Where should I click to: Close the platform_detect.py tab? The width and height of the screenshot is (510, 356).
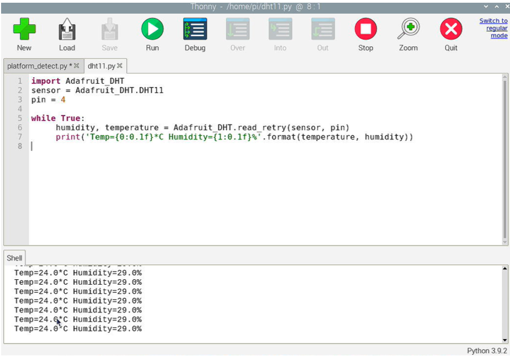coord(76,66)
